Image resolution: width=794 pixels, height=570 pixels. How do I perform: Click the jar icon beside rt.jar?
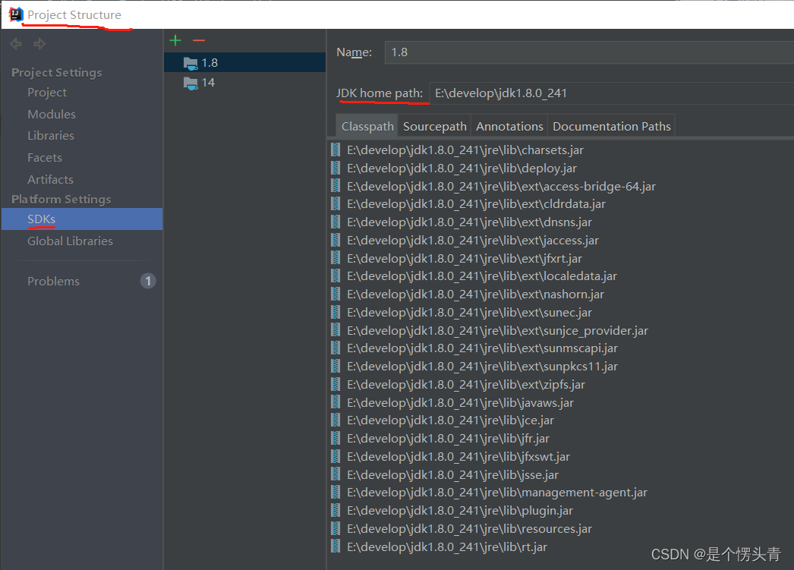pos(336,546)
